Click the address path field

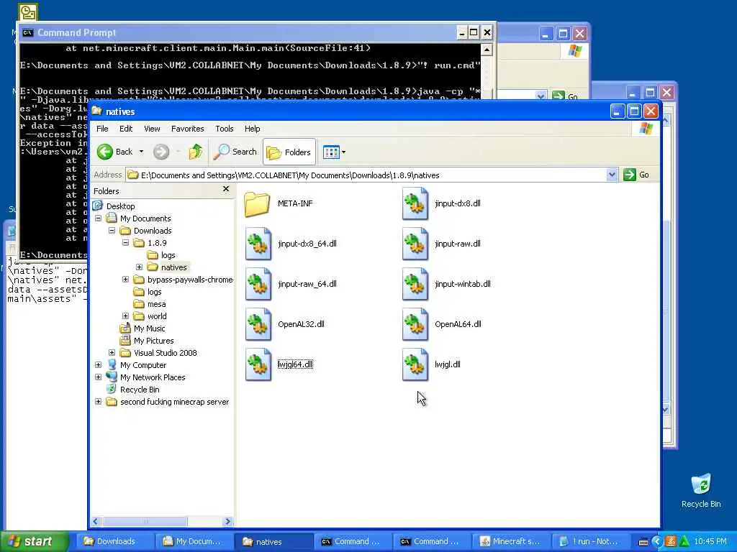pyautogui.click(x=366, y=175)
